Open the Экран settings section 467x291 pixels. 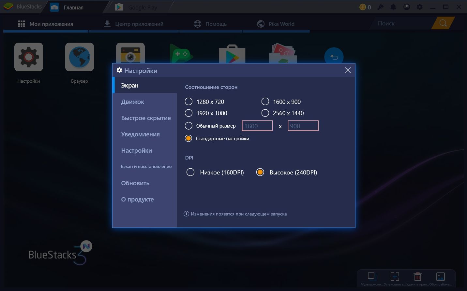144,85
